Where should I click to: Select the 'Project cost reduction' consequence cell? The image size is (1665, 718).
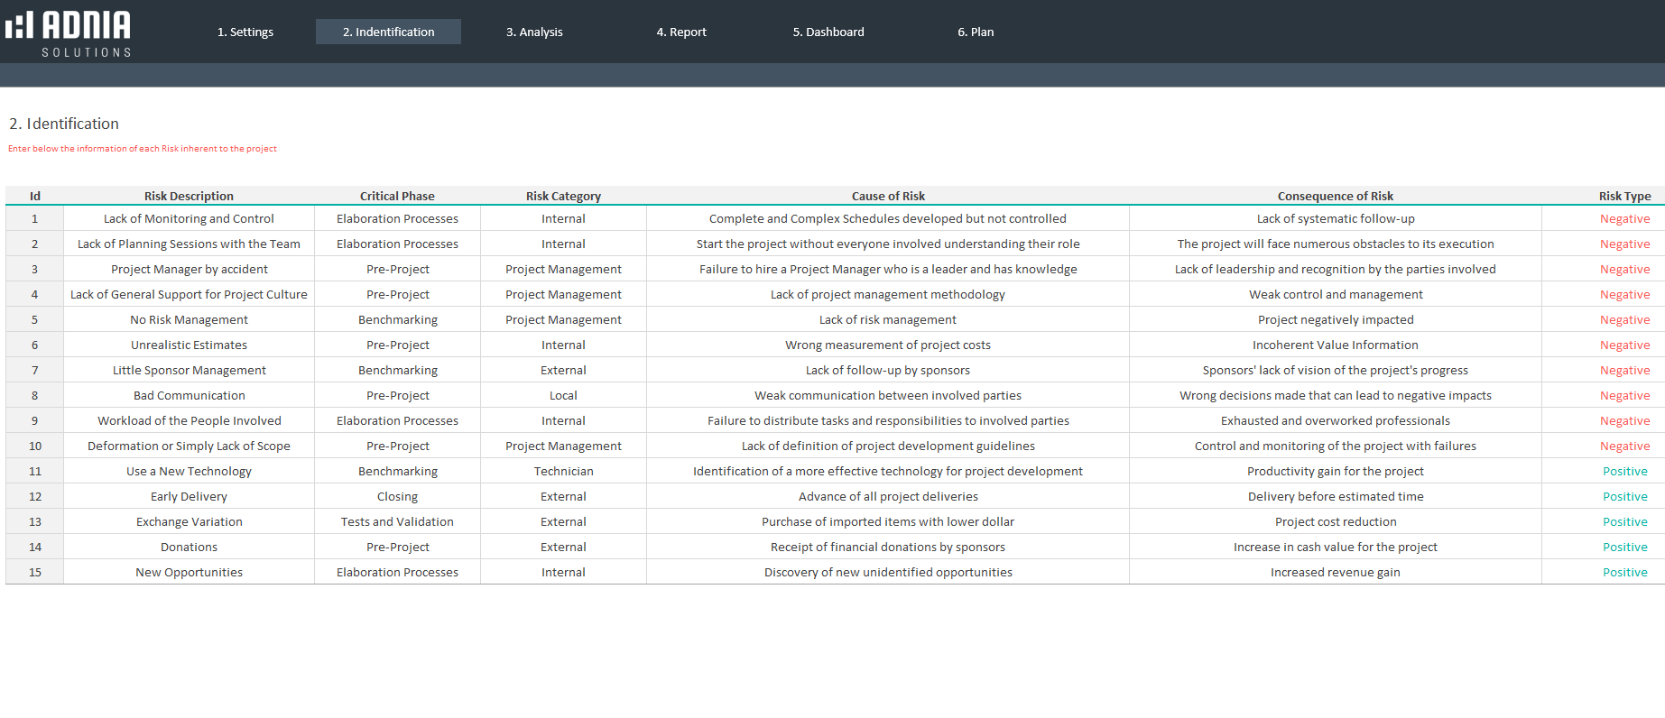tap(1335, 521)
